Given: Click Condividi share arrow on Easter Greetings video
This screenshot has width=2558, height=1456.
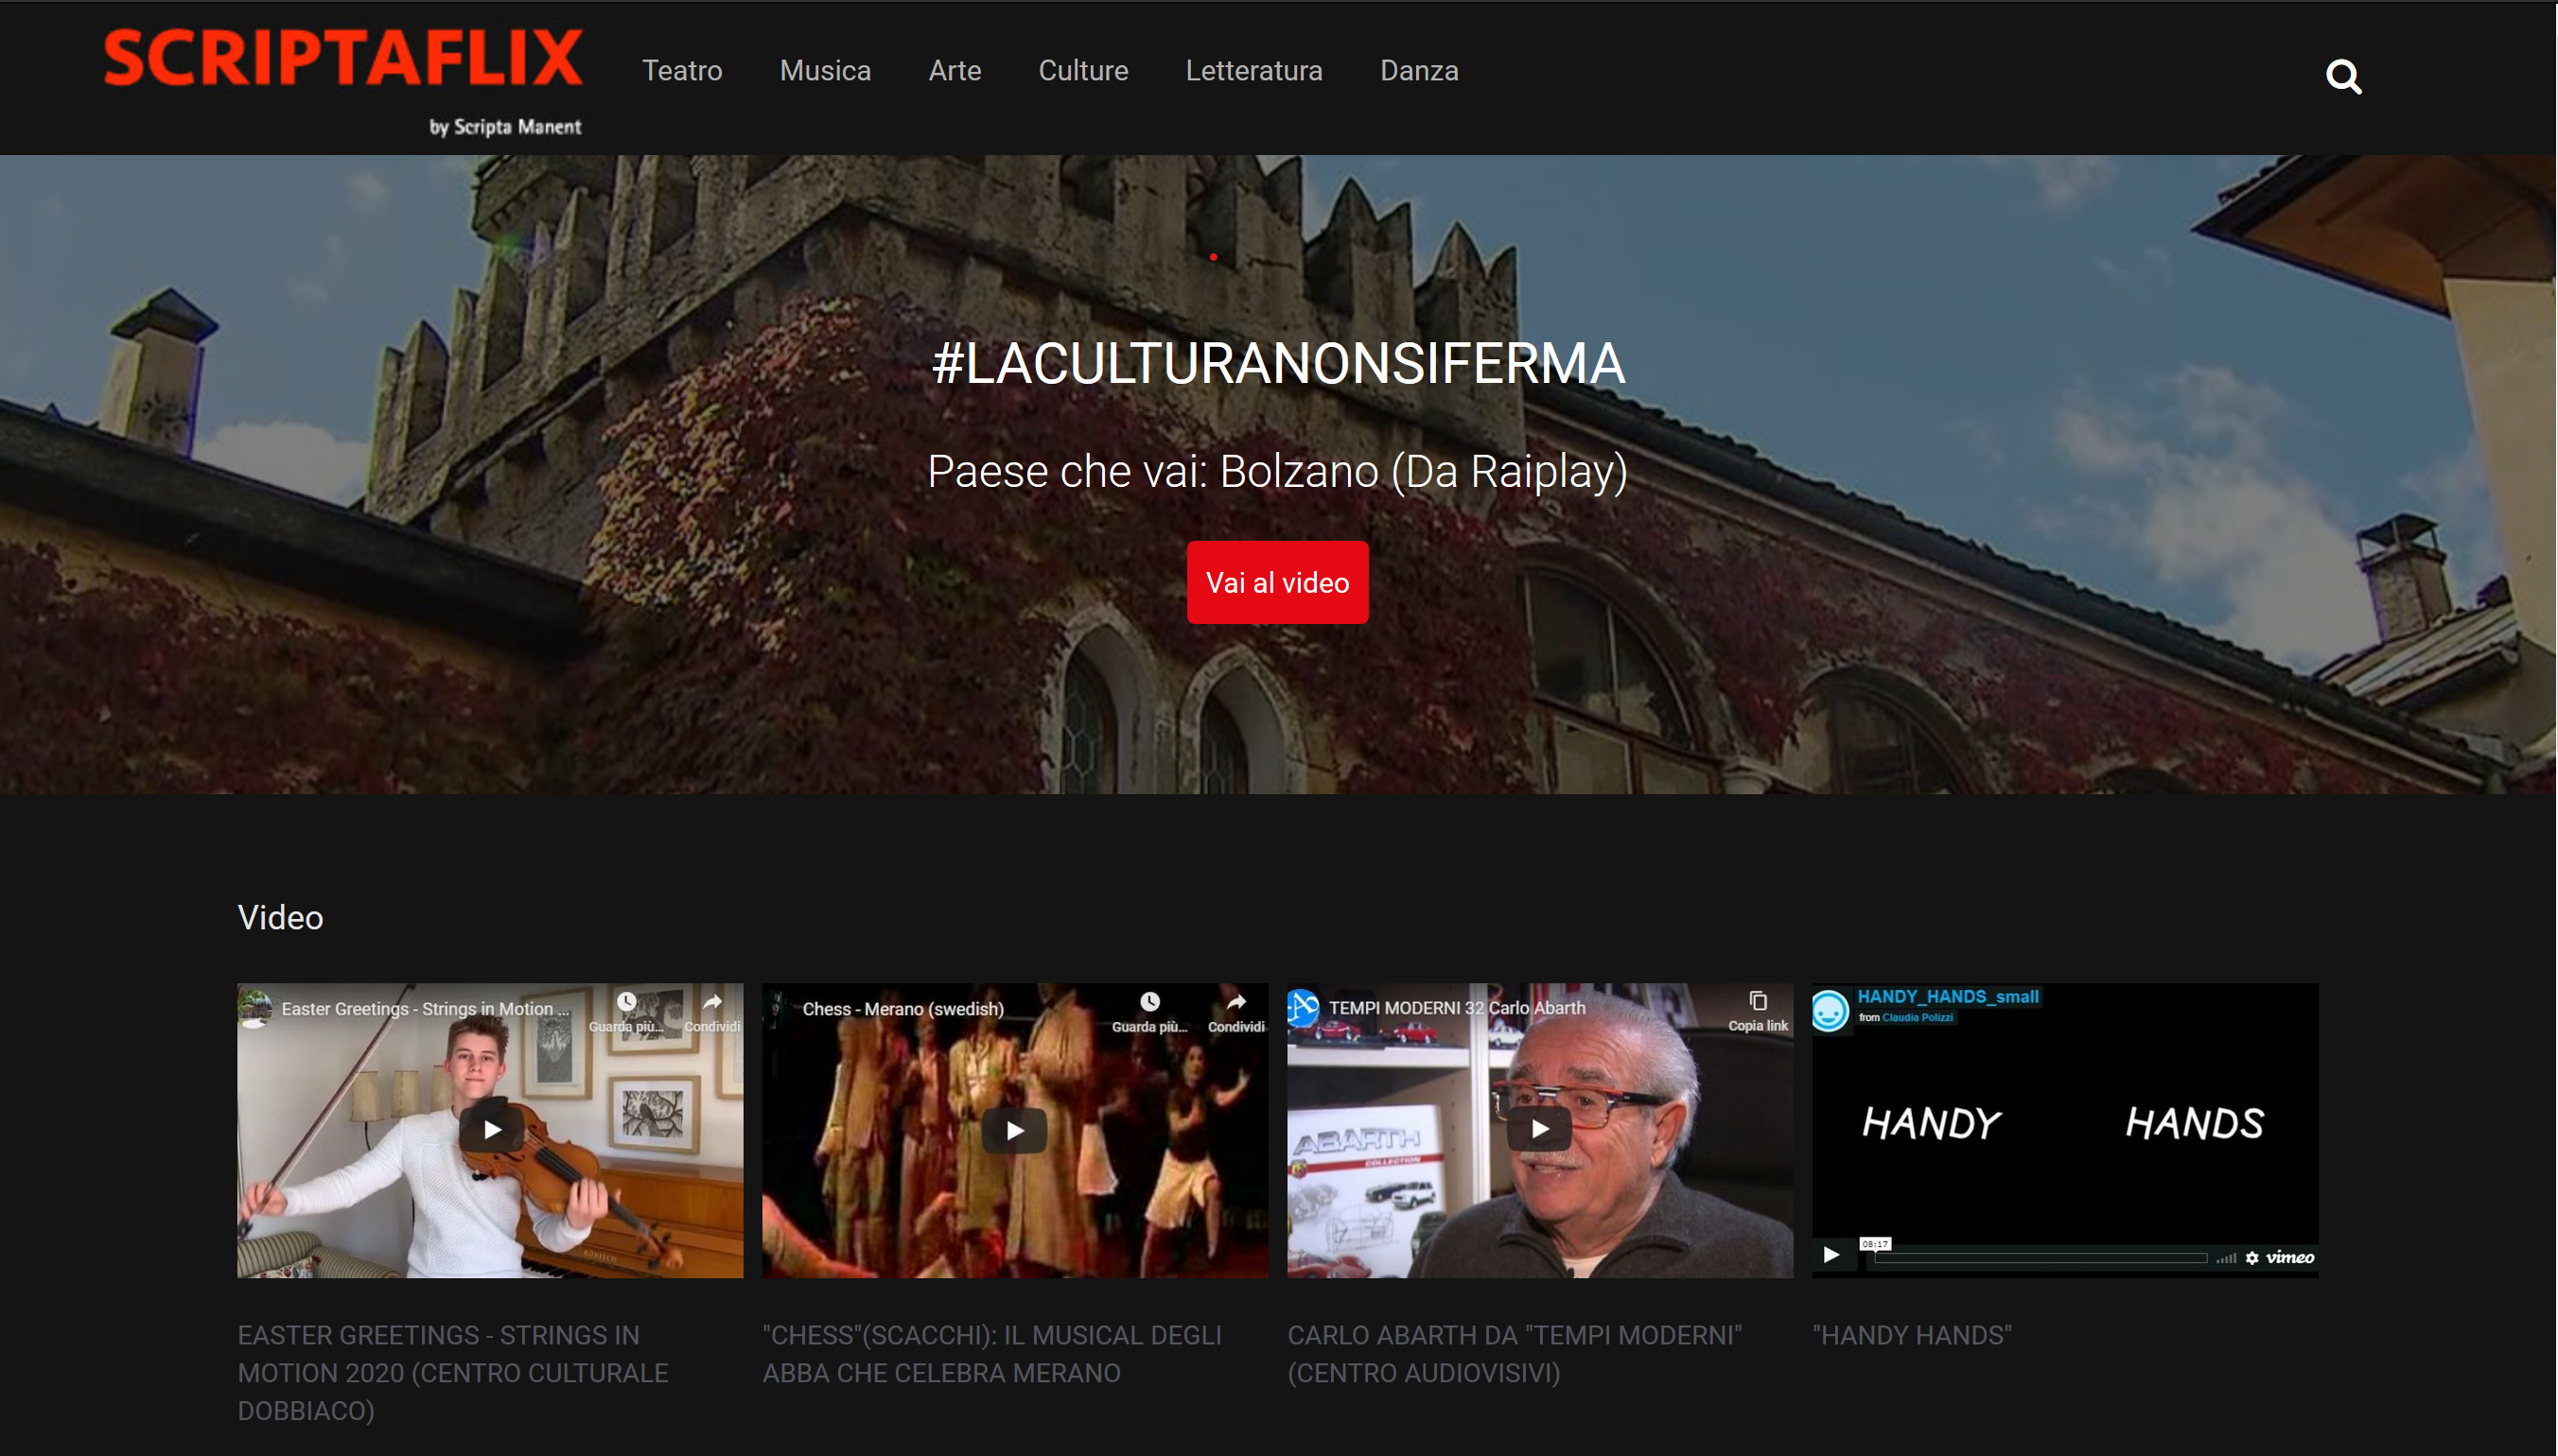Looking at the screenshot, I should click(712, 1002).
